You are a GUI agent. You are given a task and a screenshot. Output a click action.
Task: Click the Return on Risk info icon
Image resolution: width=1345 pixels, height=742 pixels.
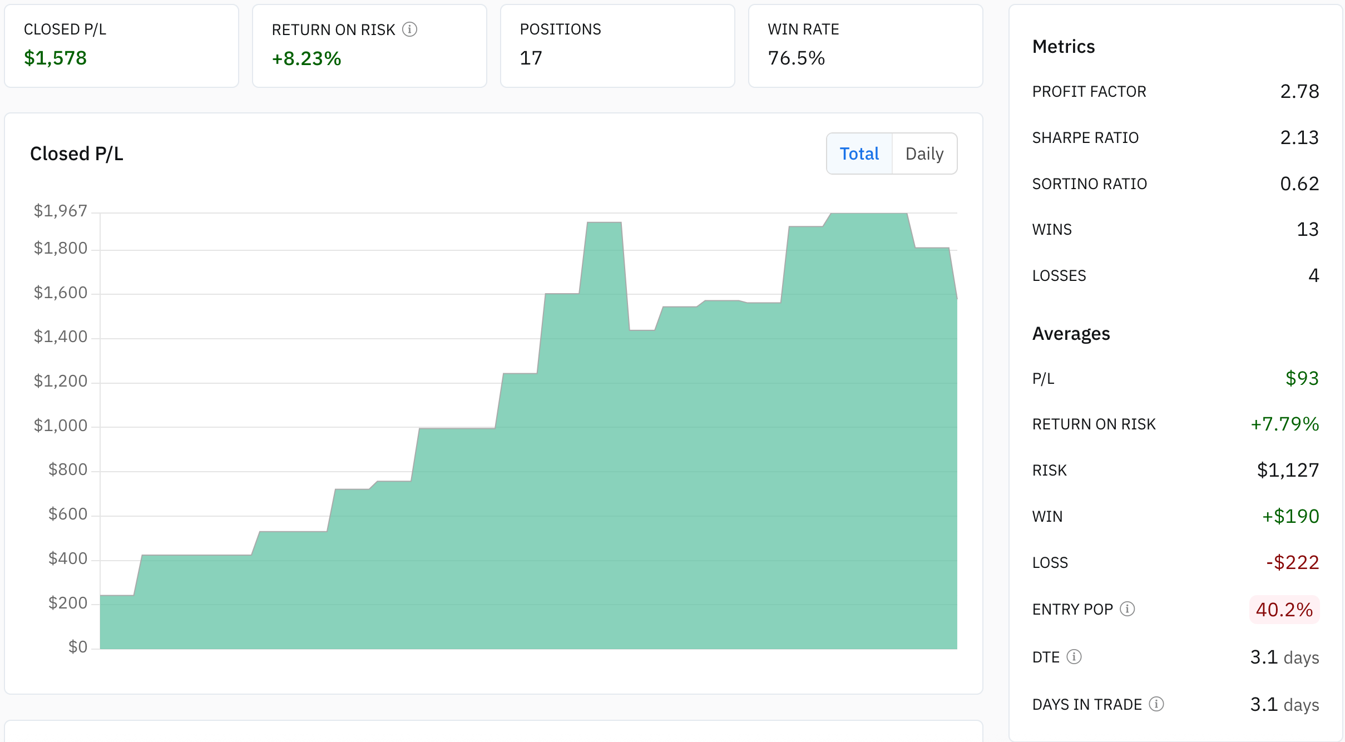pos(409,29)
